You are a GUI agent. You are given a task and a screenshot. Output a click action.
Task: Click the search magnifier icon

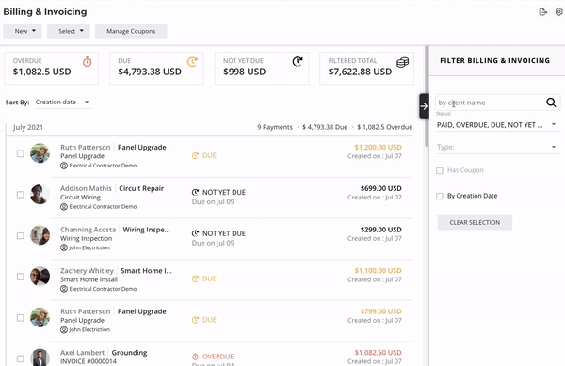551,103
